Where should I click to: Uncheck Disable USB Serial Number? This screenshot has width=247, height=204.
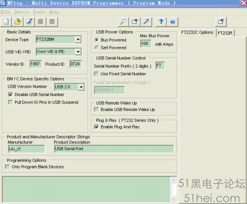(10, 95)
